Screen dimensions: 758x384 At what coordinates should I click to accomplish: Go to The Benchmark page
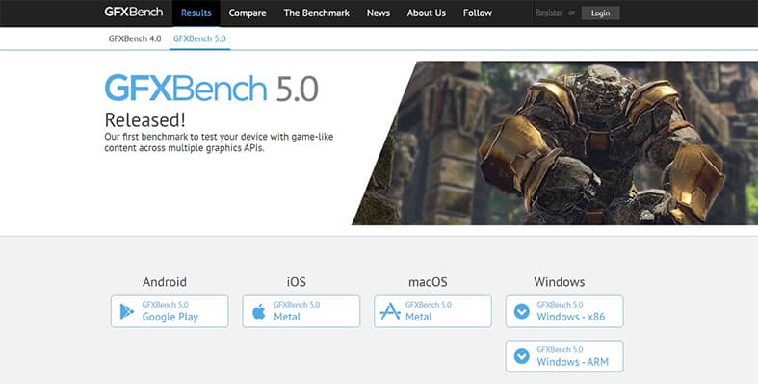[317, 13]
